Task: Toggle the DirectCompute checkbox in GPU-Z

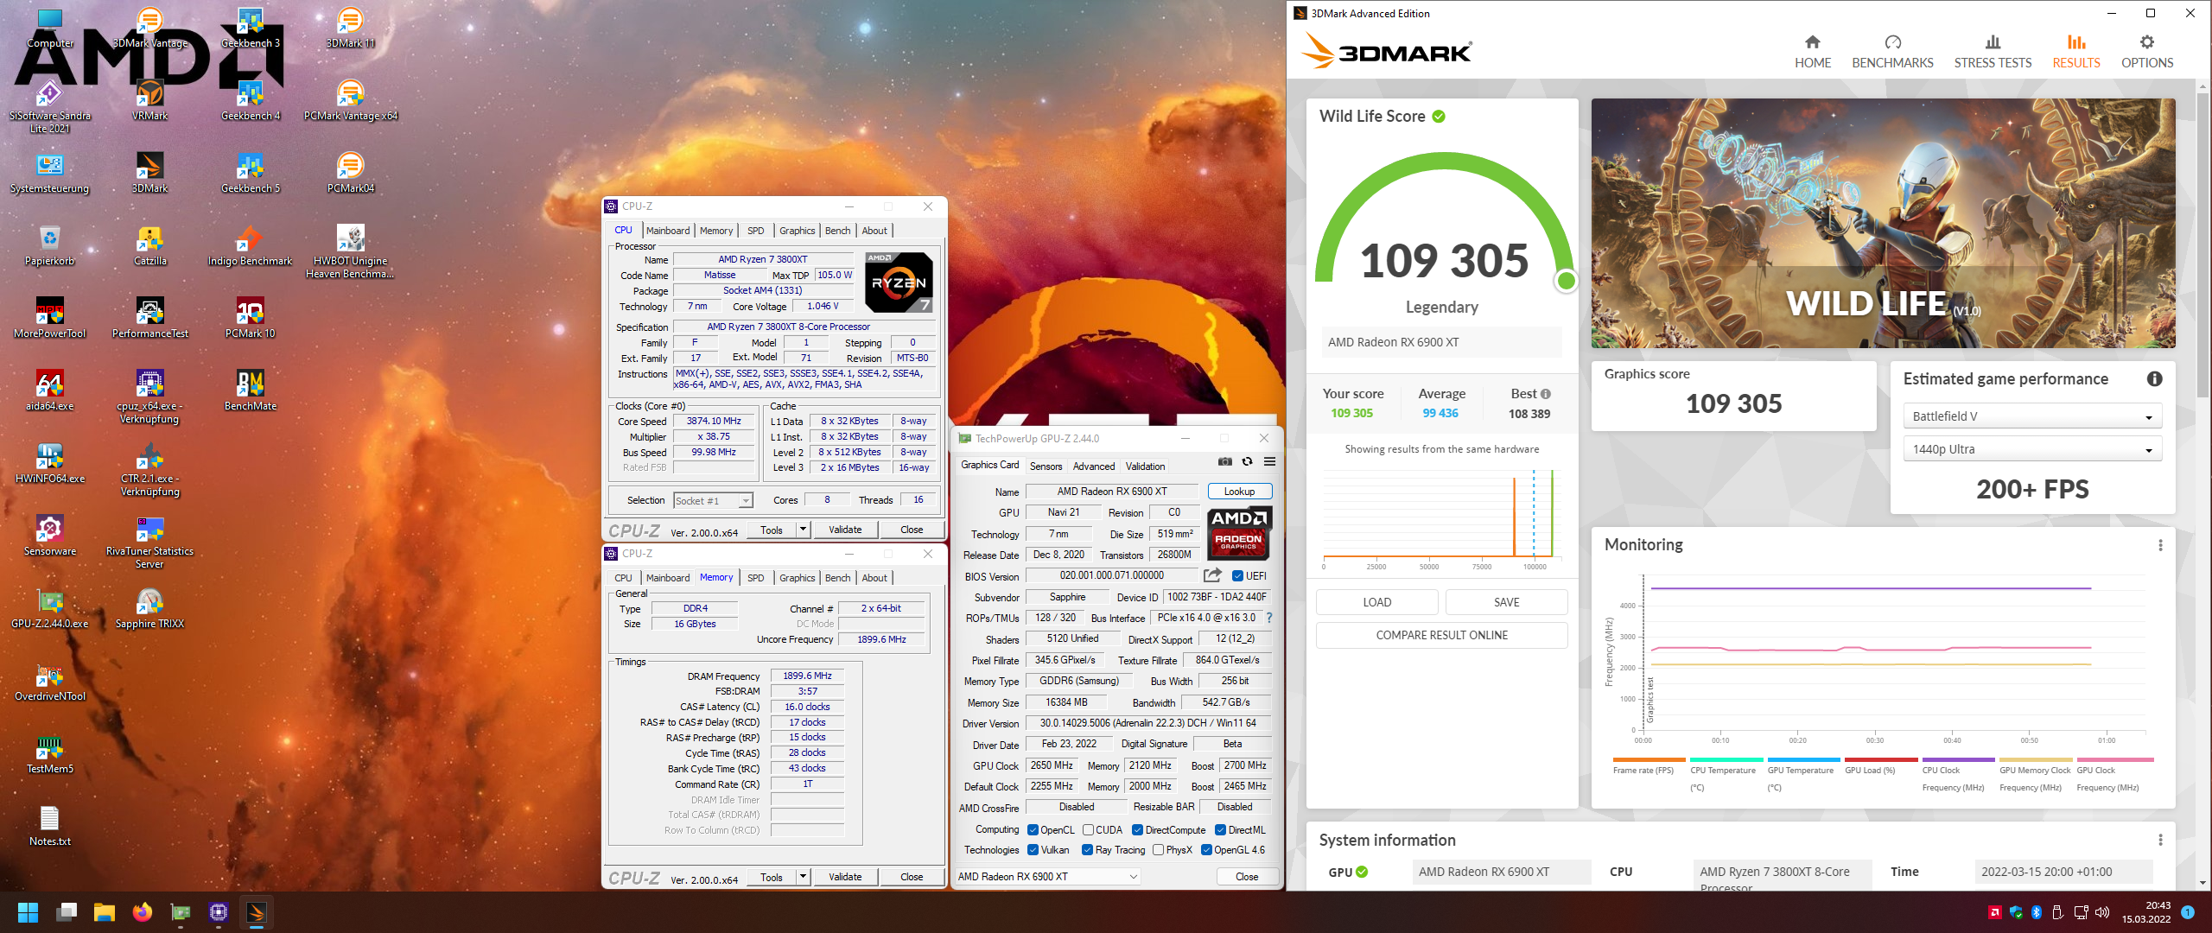Action: (x=1138, y=830)
